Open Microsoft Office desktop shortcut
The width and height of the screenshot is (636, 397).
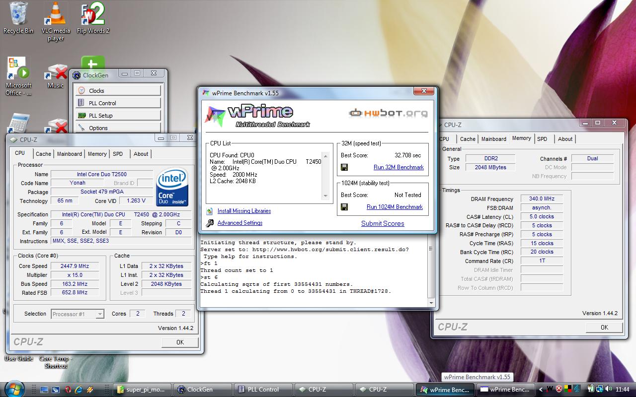(19, 76)
